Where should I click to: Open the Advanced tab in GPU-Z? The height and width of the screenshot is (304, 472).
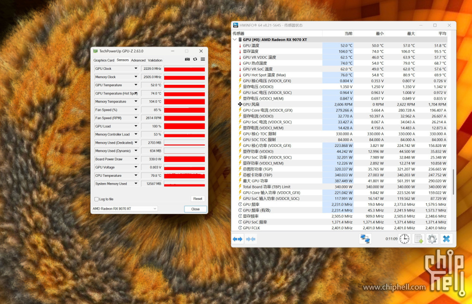point(138,61)
